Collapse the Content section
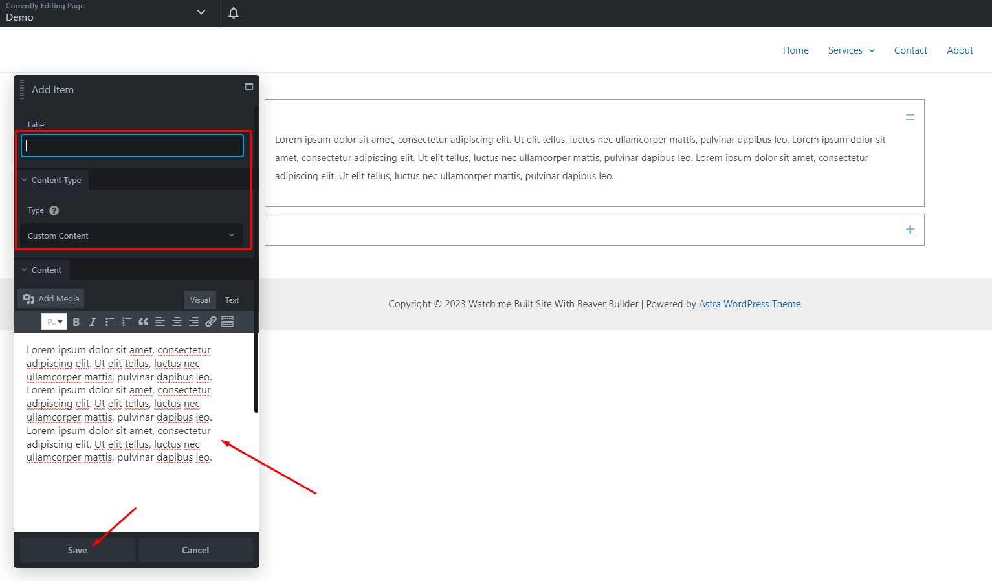This screenshot has width=992, height=581. [x=42, y=270]
